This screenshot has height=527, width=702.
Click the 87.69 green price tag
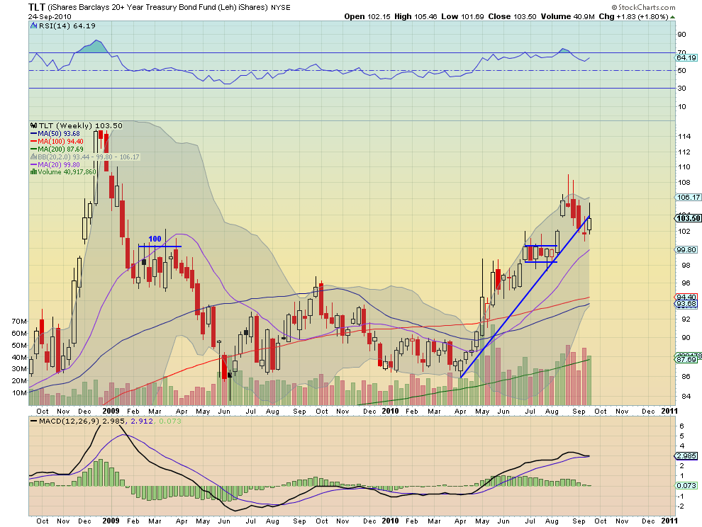pyautogui.click(x=686, y=359)
